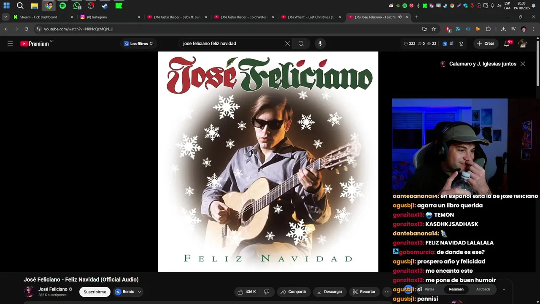Screen dimensions: 540x304
Task: Expand the chat overlay panel chevron
Action: pos(504,289)
